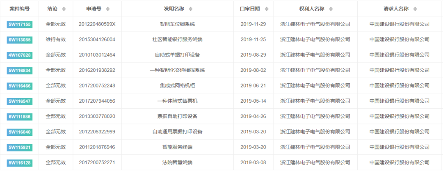Sort by 发明名称 column arrows
Image resolution: width=443 pixels, height=172 pixels.
[x=190, y=9]
